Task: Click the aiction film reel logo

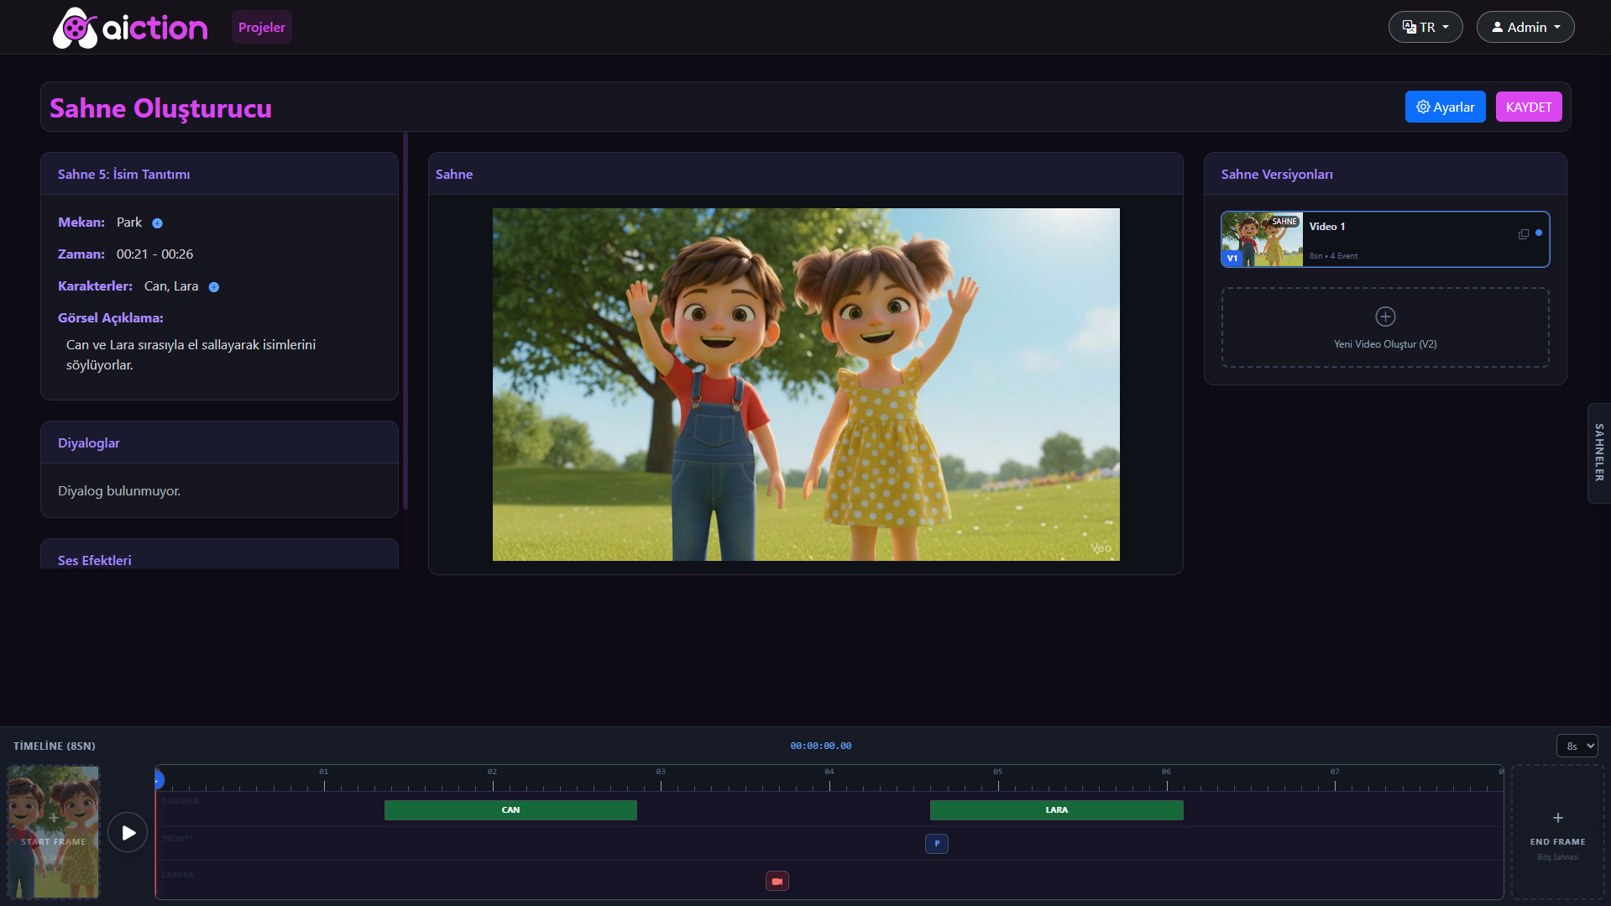Action: 76,28
